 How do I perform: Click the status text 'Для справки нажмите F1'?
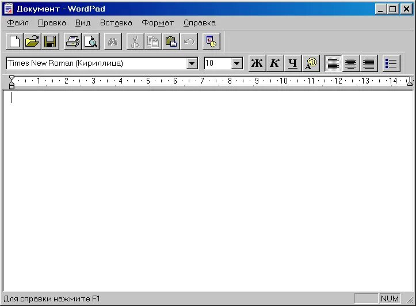52,299
